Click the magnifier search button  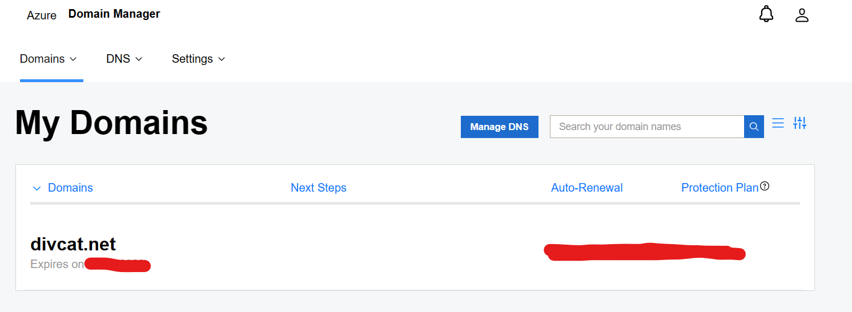click(x=754, y=127)
